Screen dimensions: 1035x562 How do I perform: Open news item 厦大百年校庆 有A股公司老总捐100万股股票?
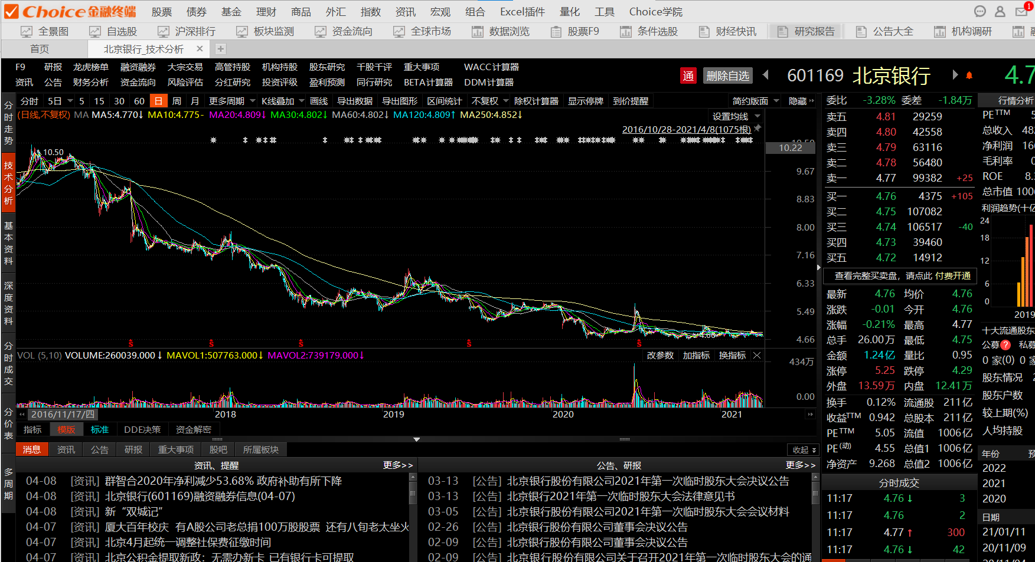257,527
